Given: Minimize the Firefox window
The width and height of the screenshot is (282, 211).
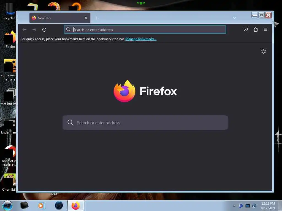Looking at the screenshot, I should (254, 15).
